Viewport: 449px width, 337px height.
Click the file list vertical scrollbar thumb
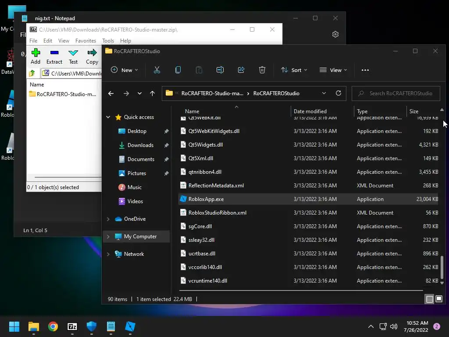[442, 267]
